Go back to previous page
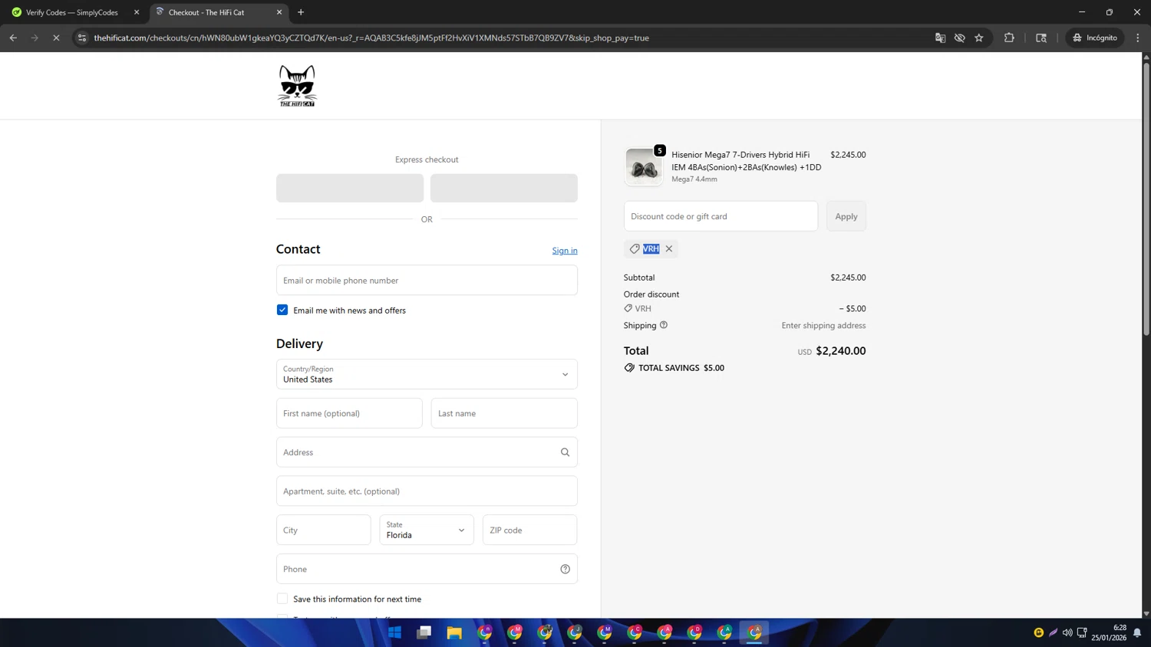The width and height of the screenshot is (1151, 647). click(13, 38)
